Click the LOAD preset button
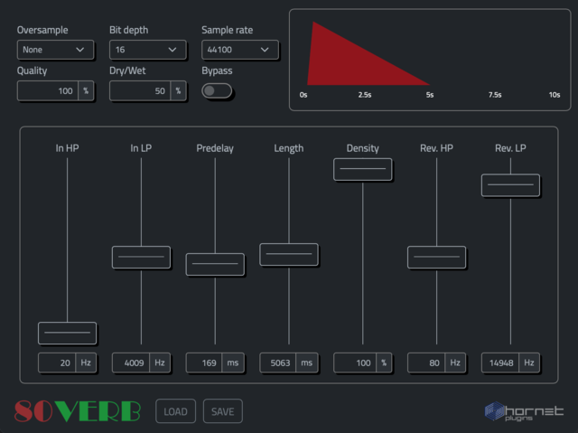This screenshot has width=578, height=433. pyautogui.click(x=175, y=411)
